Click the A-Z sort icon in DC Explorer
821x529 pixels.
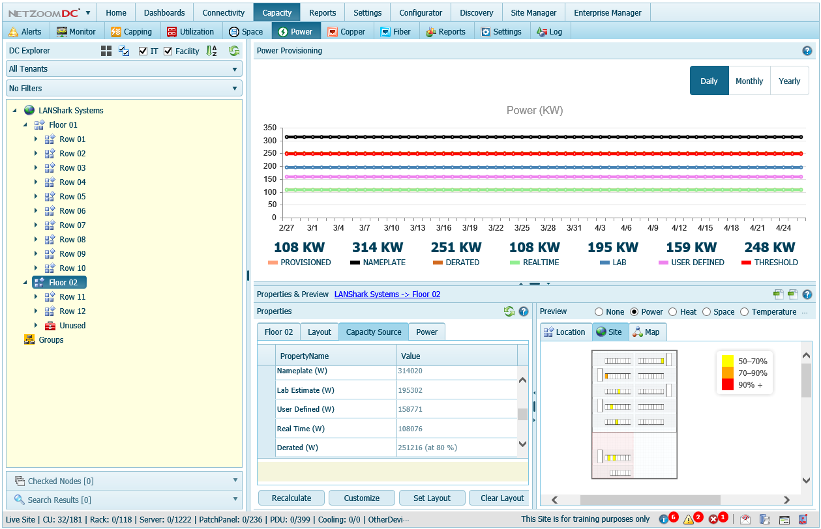211,51
